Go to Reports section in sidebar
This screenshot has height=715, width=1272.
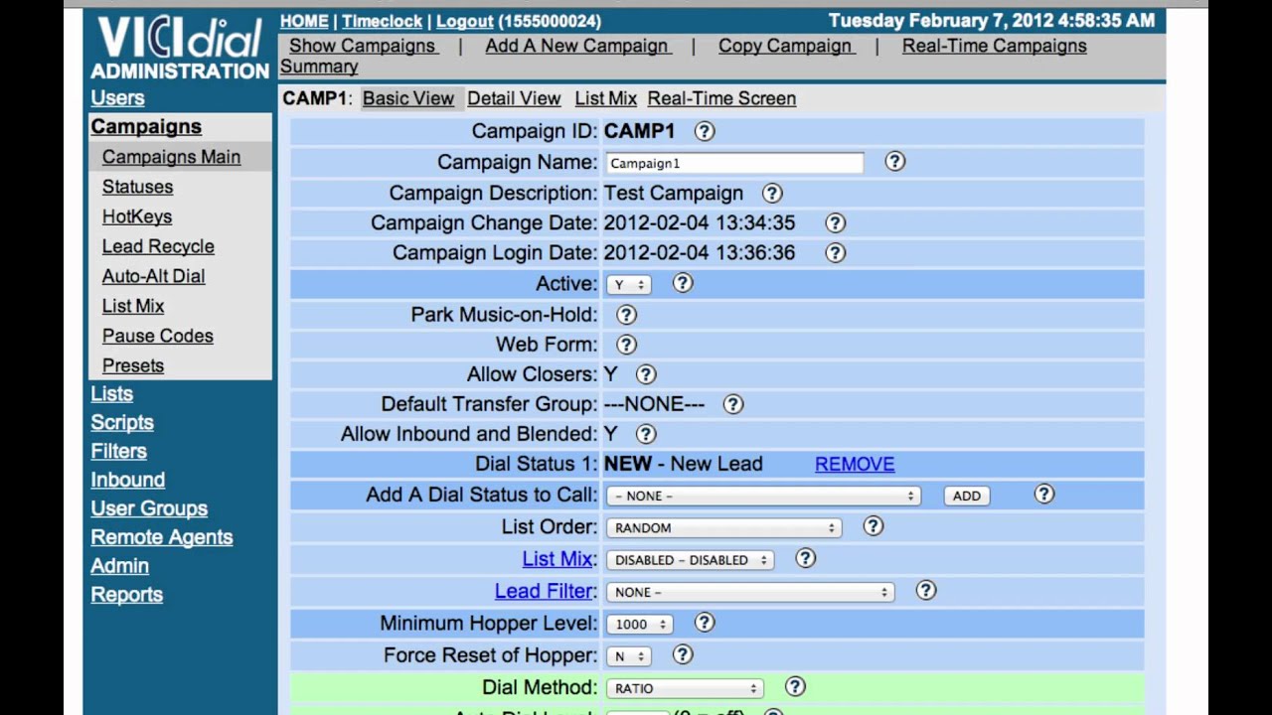126,595
